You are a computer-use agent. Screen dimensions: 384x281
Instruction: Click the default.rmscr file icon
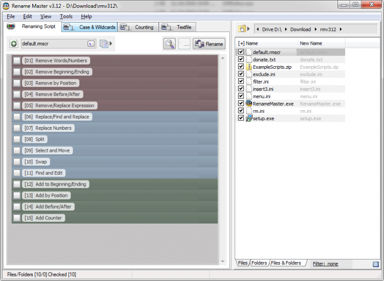249,52
